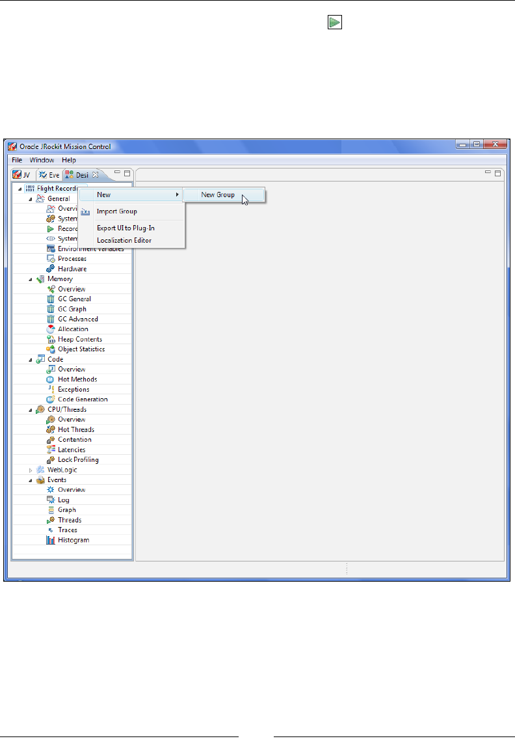Click the Events Threads icon
The height and width of the screenshot is (743, 515).
click(51, 520)
